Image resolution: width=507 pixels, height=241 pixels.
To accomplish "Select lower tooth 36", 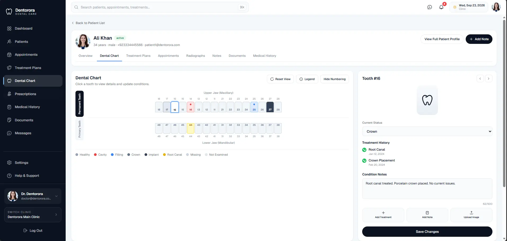I will click(x=262, y=128).
